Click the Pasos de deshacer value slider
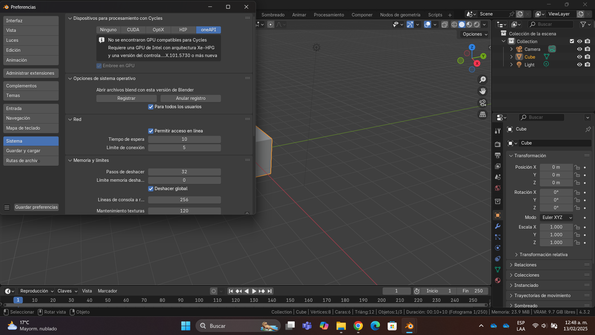Viewport: 595px width, 335px height. pyautogui.click(x=184, y=172)
